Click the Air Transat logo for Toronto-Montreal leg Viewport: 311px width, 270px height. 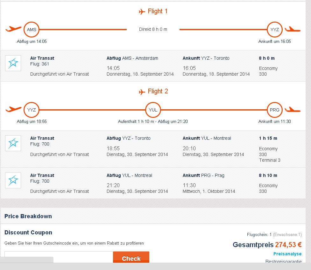[13, 143]
